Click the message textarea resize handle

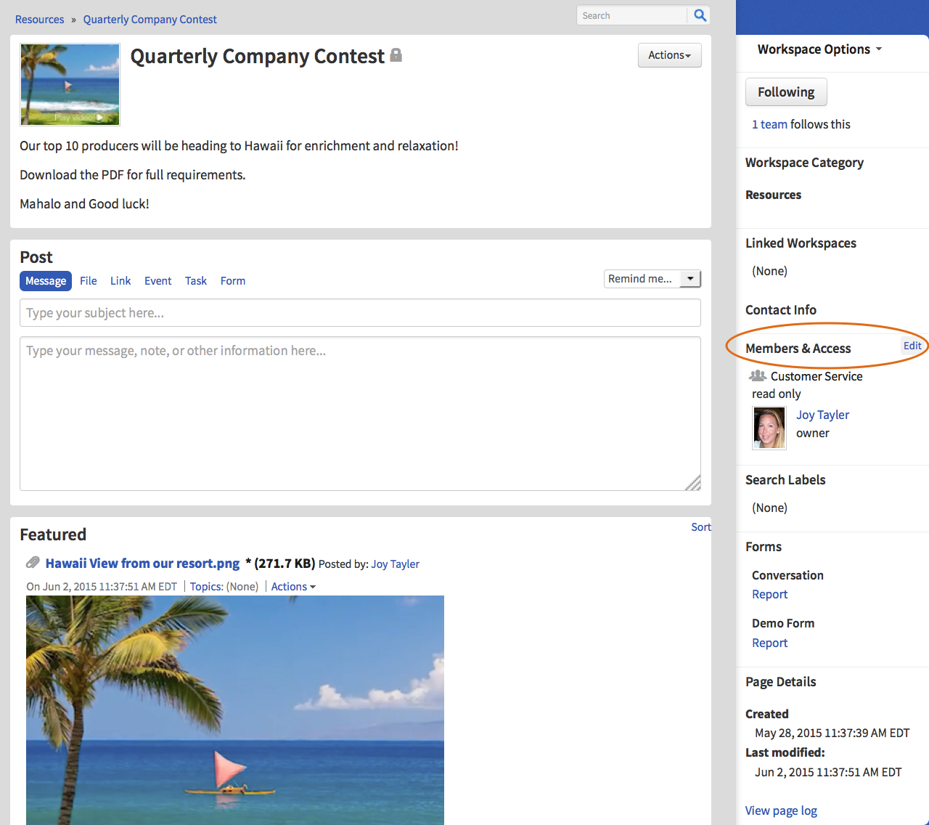pyautogui.click(x=694, y=484)
